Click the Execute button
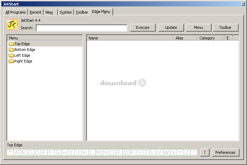 click(x=143, y=27)
